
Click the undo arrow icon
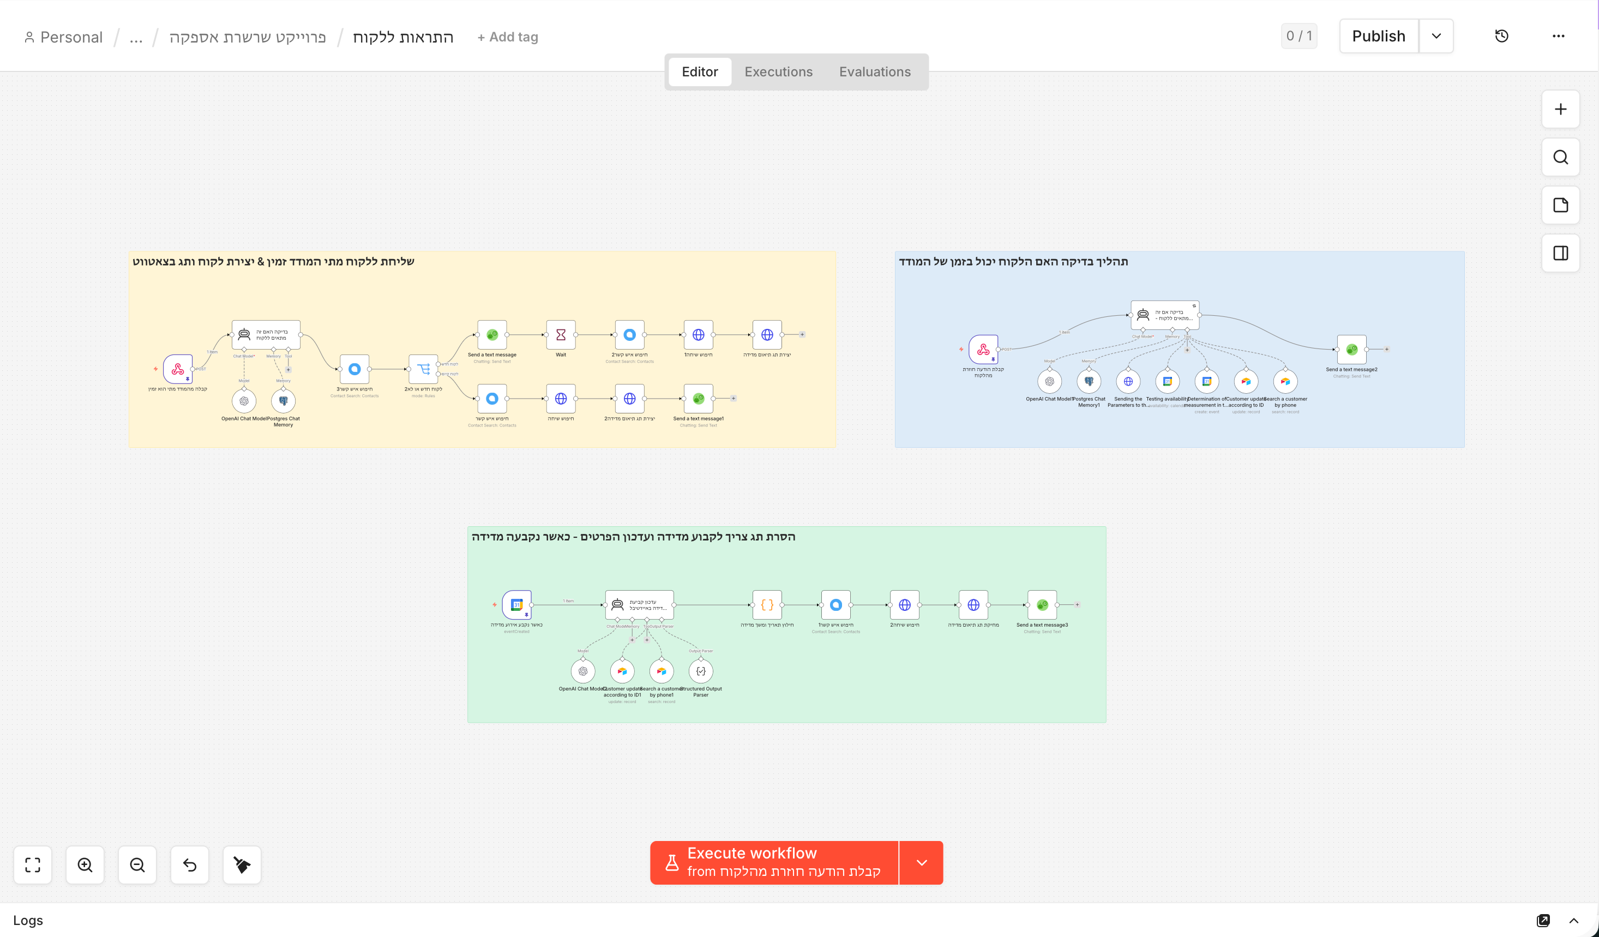pyautogui.click(x=190, y=864)
